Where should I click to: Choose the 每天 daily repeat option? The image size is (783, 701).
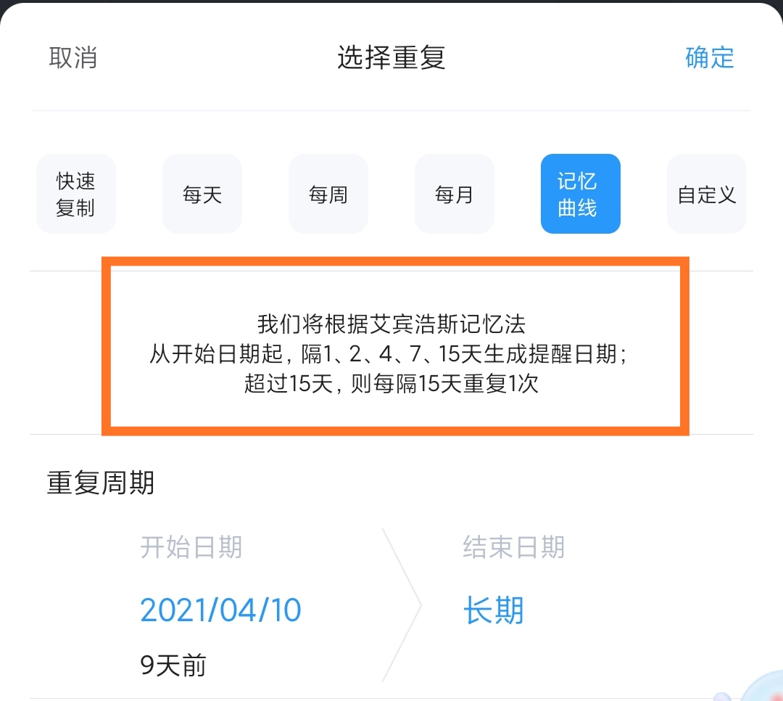202,194
